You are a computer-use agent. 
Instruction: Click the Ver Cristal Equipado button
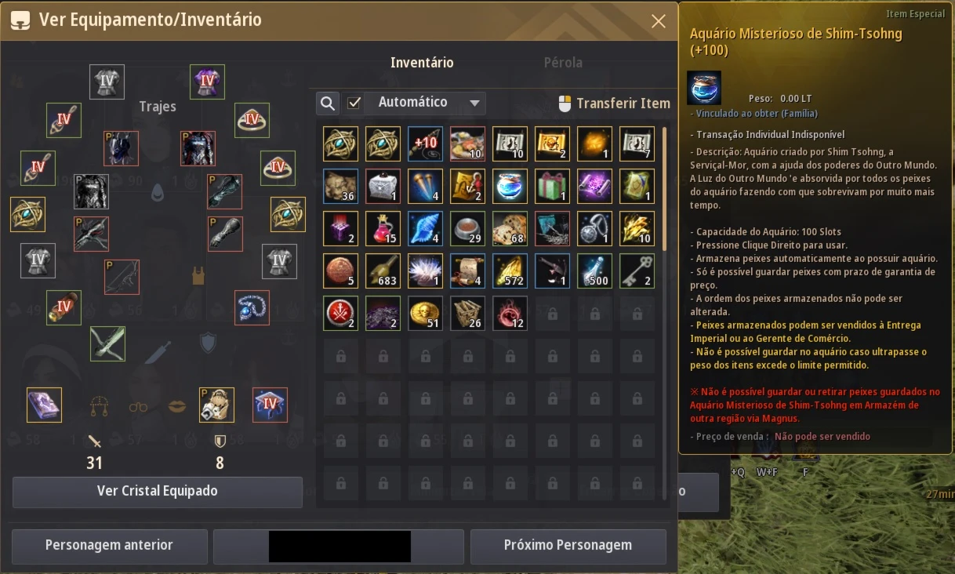click(158, 492)
